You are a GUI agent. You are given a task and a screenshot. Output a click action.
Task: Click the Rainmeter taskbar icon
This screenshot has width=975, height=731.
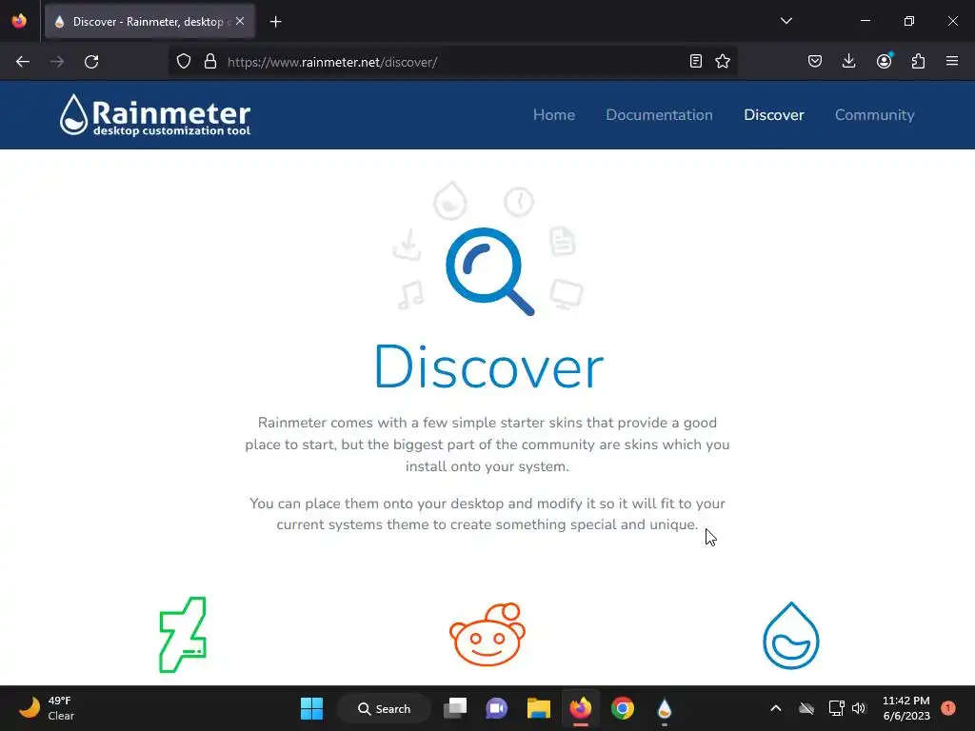[664, 708]
